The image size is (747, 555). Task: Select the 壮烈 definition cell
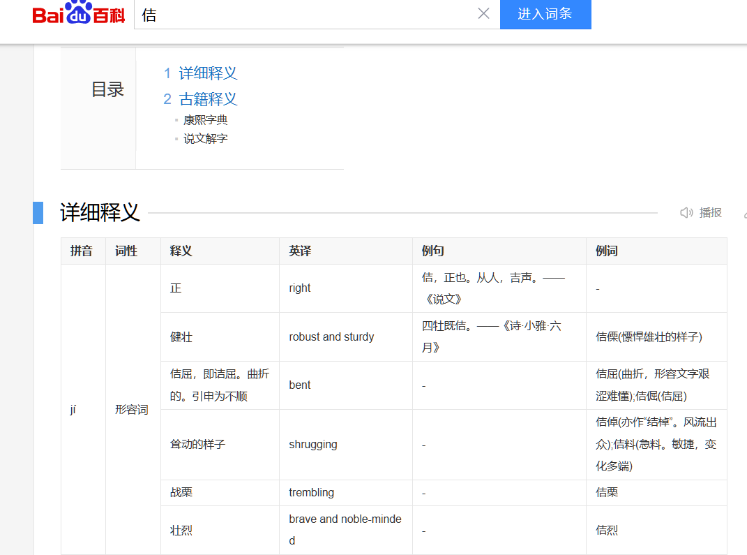click(220, 530)
